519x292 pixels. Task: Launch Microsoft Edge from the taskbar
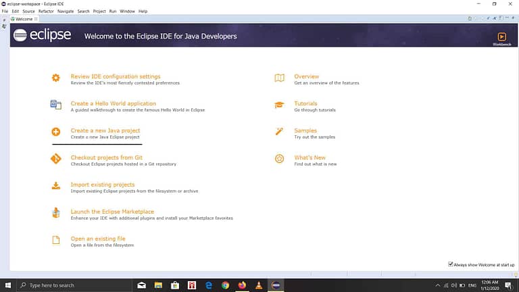(x=209, y=285)
